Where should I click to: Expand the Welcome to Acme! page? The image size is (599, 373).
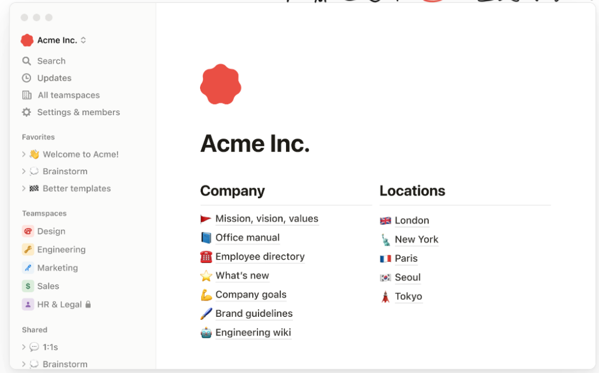[x=24, y=154]
